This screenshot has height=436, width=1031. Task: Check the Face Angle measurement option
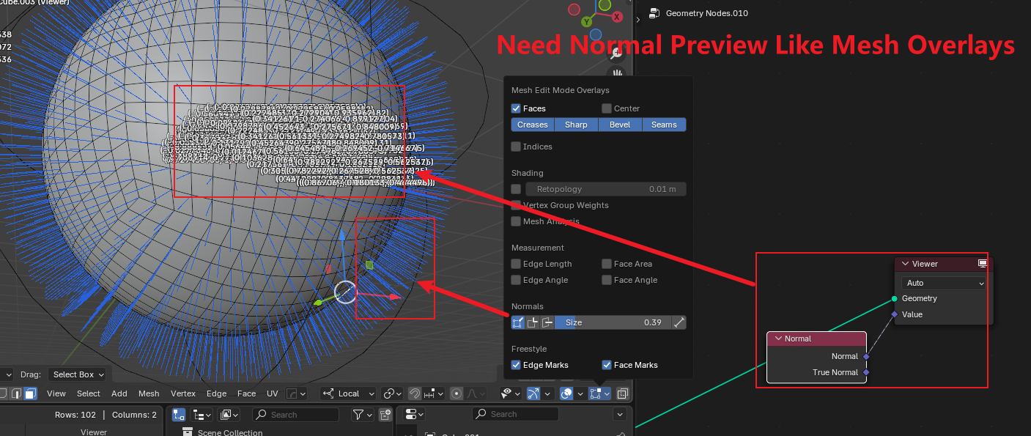[607, 280]
